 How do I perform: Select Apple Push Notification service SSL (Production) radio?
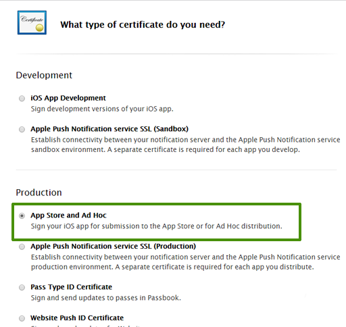pyautogui.click(x=22, y=247)
